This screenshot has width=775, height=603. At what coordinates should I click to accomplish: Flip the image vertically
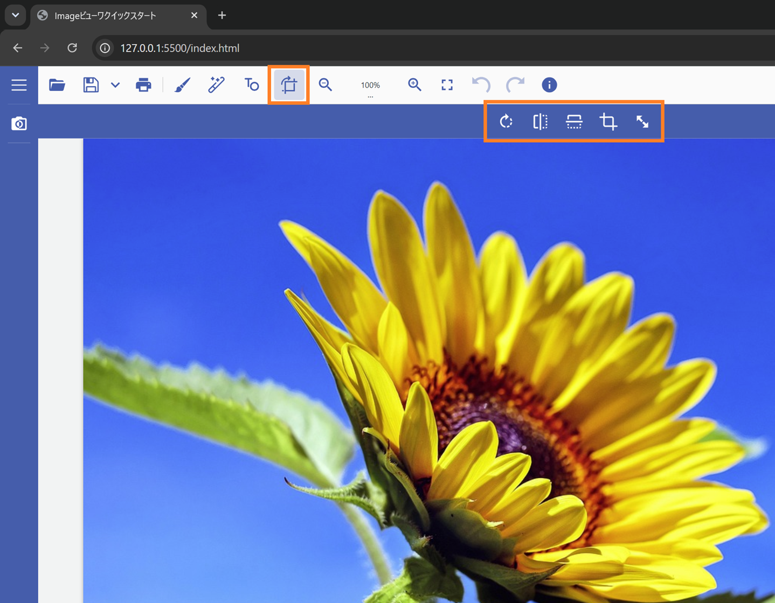point(575,122)
